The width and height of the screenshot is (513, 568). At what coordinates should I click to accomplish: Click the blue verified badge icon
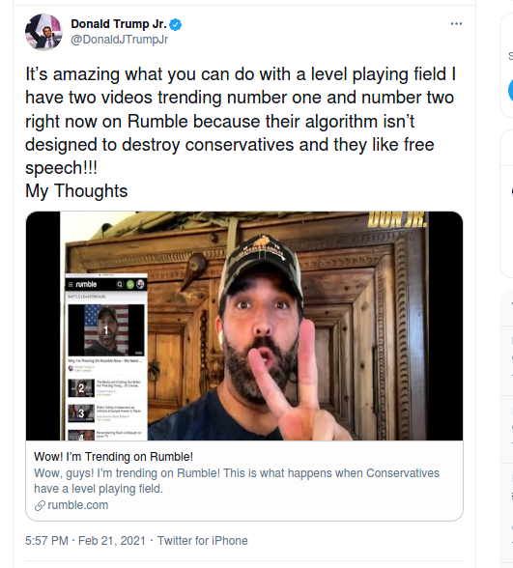click(x=176, y=25)
